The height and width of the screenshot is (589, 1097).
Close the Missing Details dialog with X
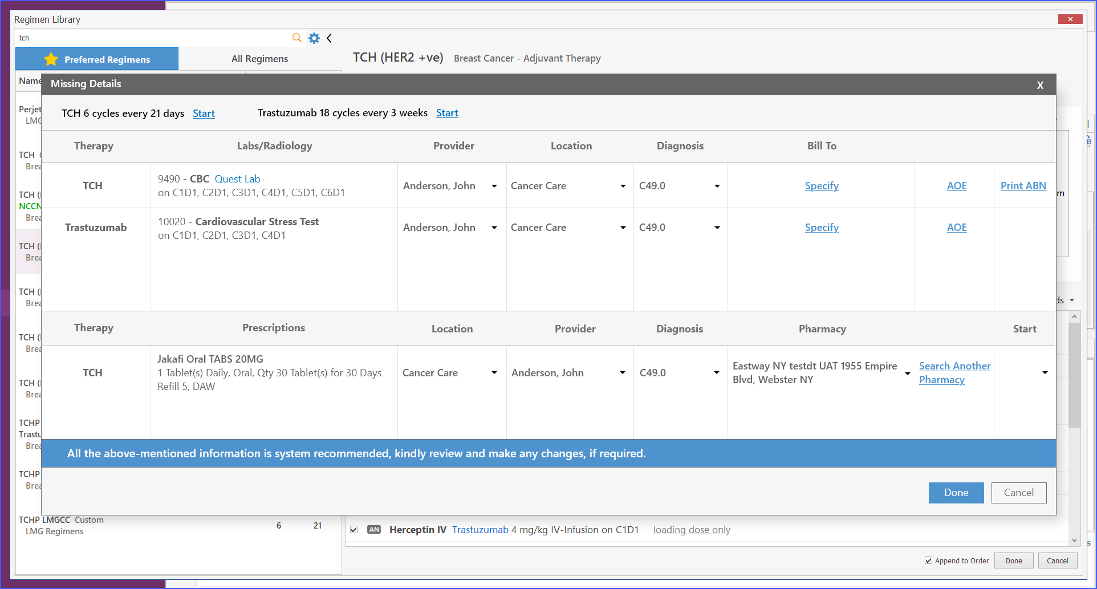point(1040,85)
